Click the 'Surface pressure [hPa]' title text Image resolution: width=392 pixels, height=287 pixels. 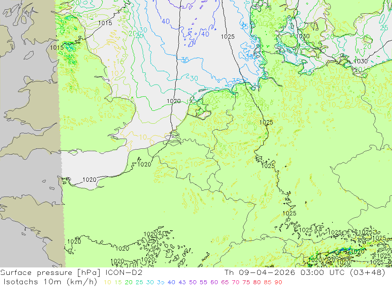pos(50,273)
